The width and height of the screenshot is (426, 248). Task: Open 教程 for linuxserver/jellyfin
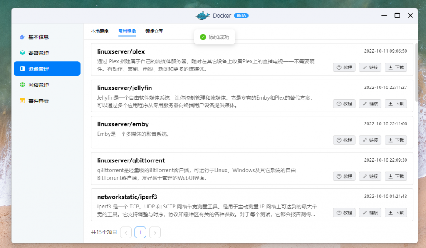click(344, 104)
